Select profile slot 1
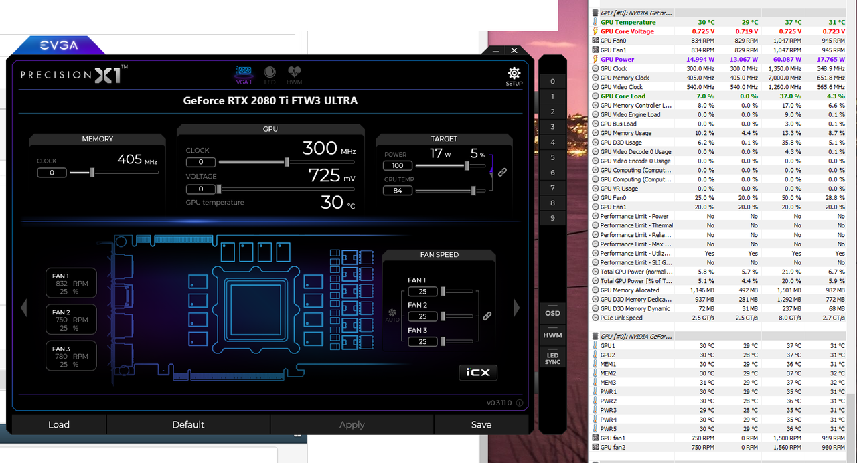Image resolution: width=857 pixels, height=463 pixels. [552, 96]
